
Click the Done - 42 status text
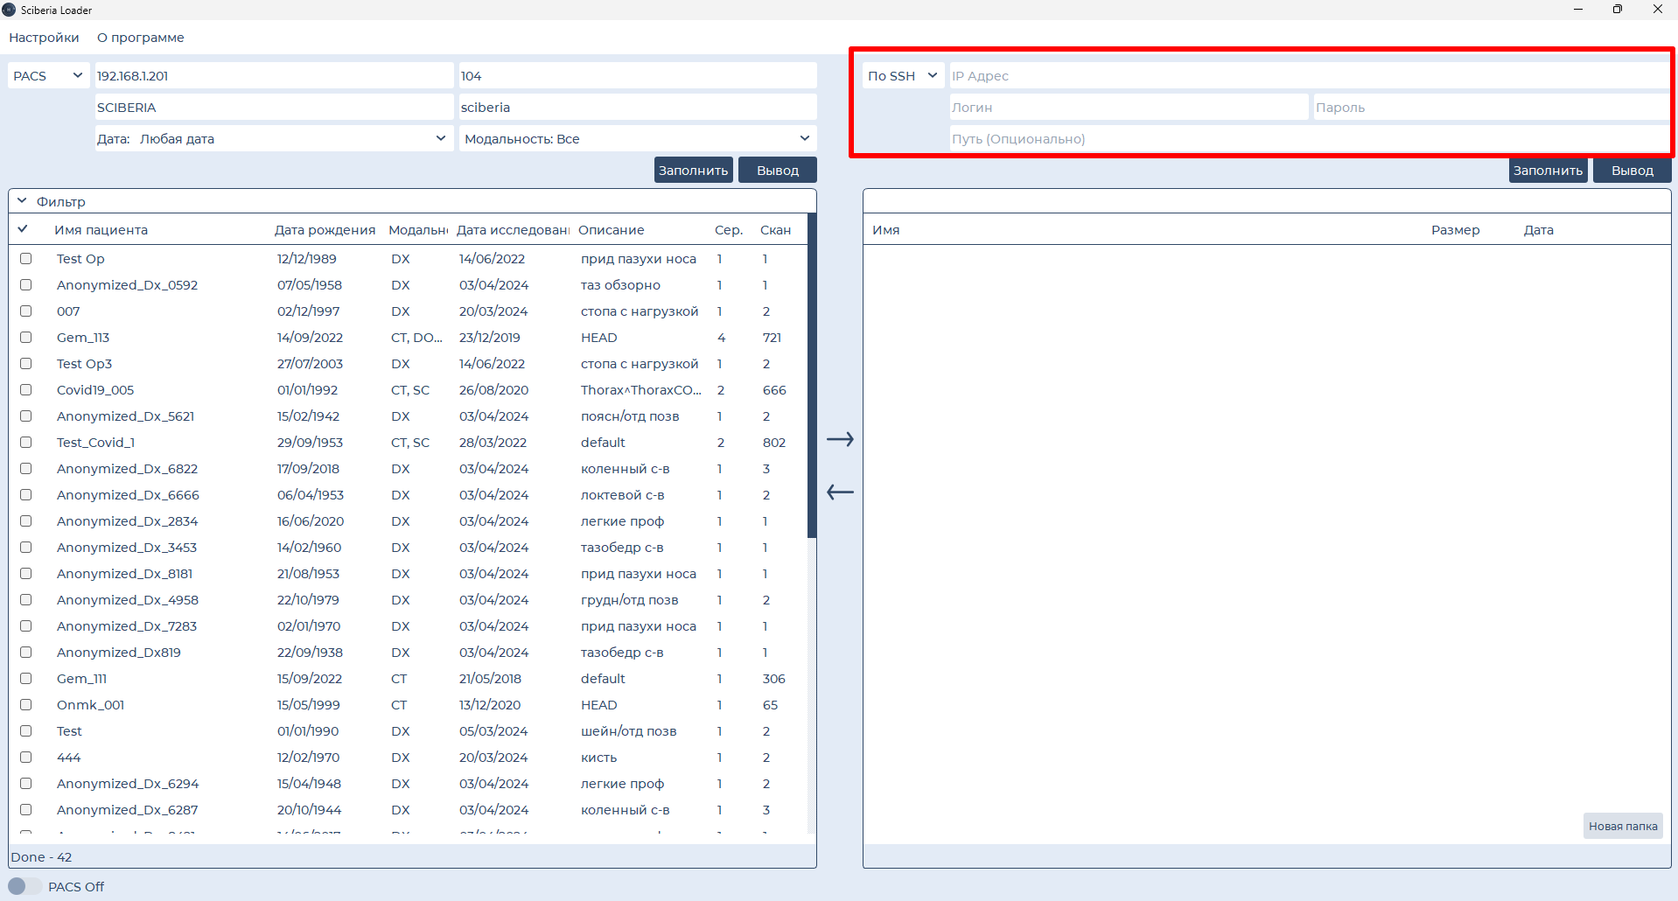[x=40, y=857]
